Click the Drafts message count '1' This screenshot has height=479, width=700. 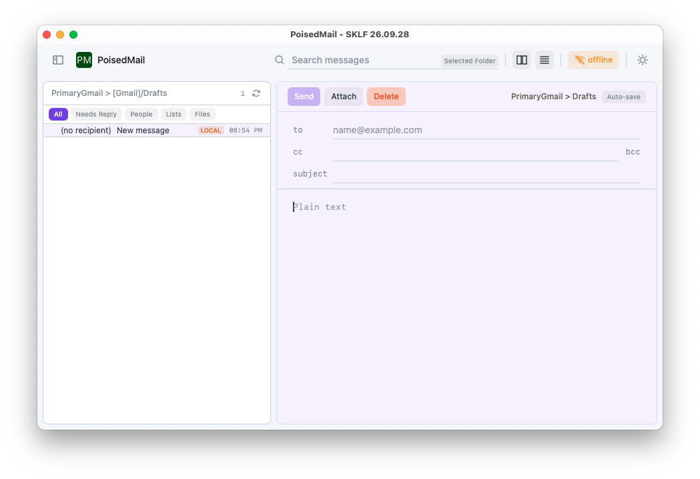pos(242,93)
